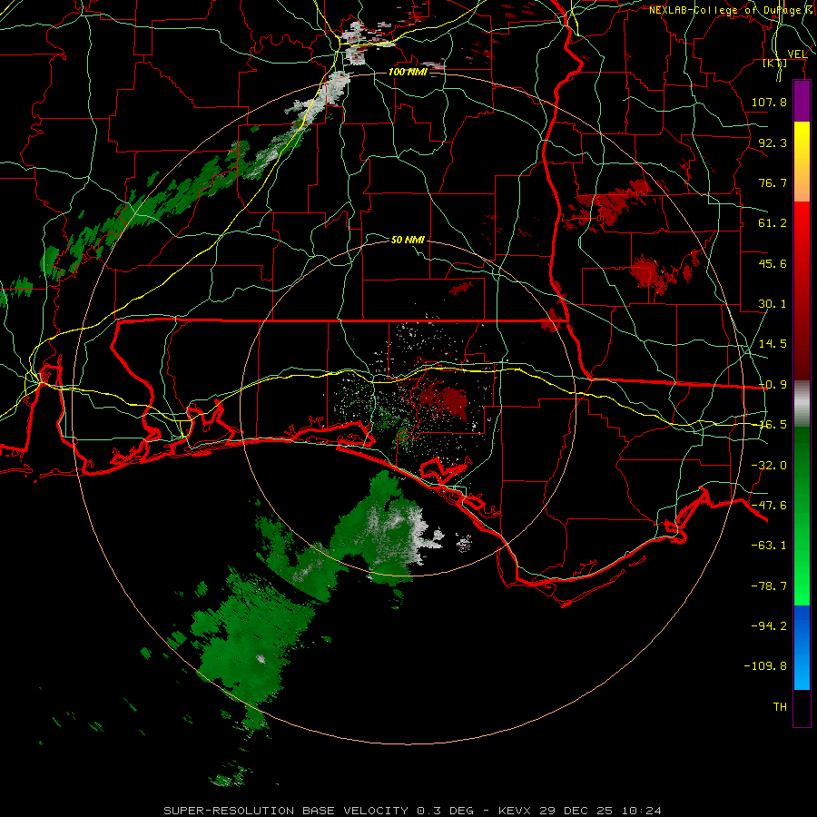This screenshot has width=817, height=817.
Task: Click the -94.2 value on velocity scale
Action: pyautogui.click(x=769, y=626)
